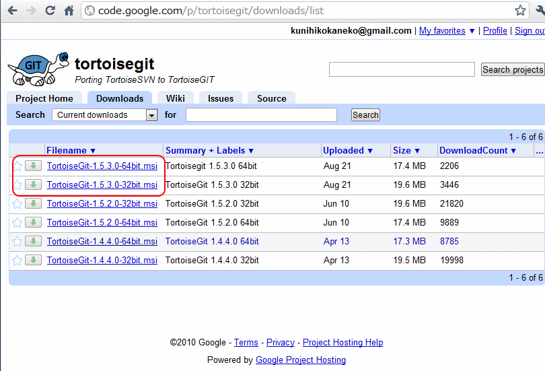Open the TortoiseGit-1.5.3.0-64bit.msi link
This screenshot has height=371, width=545.
(x=102, y=166)
